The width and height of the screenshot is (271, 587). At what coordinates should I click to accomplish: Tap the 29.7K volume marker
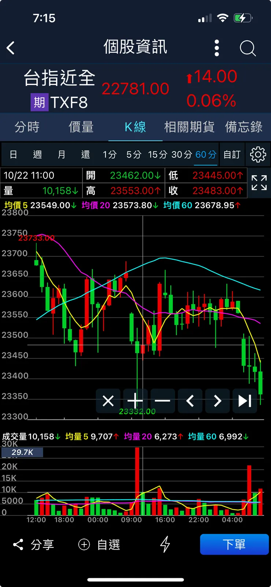coord(22,452)
